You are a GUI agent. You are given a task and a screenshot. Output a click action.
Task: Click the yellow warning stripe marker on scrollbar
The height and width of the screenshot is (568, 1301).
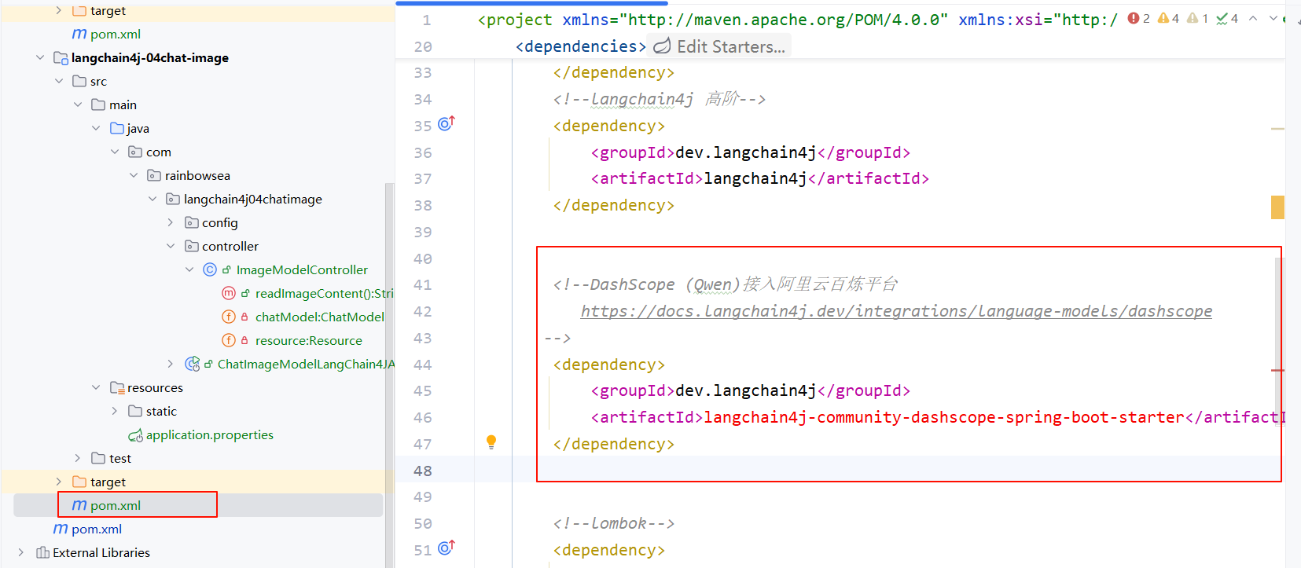point(1277,207)
